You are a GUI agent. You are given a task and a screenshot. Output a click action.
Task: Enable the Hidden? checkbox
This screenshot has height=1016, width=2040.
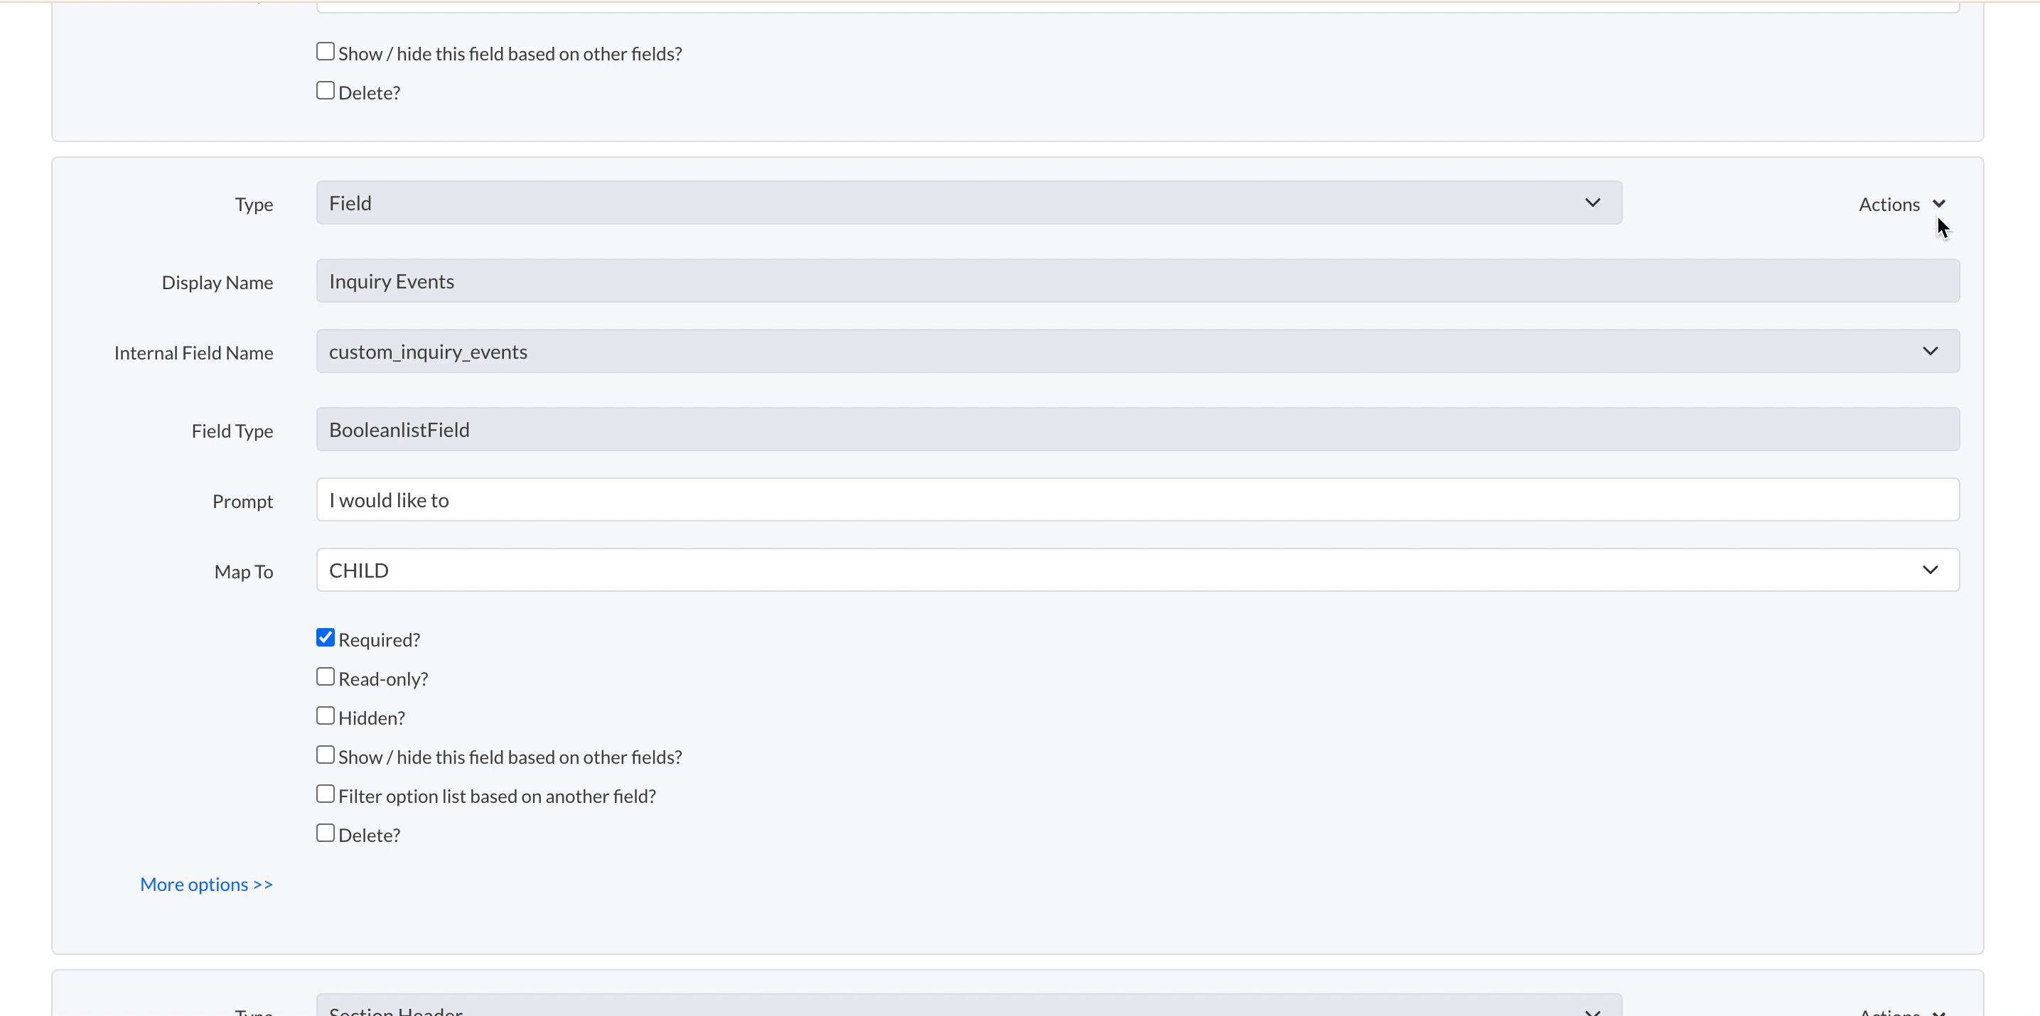pos(326,717)
